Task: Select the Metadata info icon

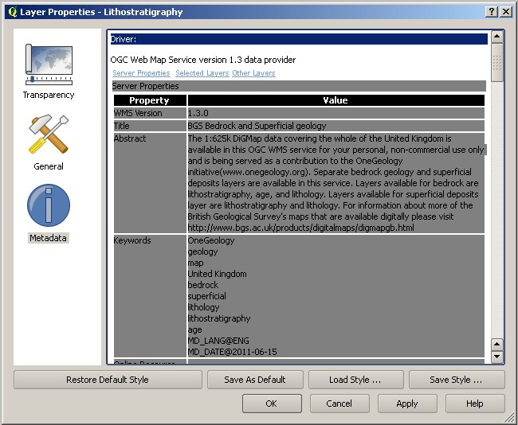Action: coord(49,205)
